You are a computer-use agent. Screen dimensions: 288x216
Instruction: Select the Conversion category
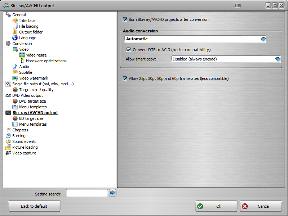(22, 44)
